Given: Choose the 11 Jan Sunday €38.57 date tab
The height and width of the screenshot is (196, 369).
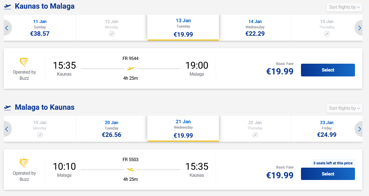Looking at the screenshot, I should pos(40,28).
